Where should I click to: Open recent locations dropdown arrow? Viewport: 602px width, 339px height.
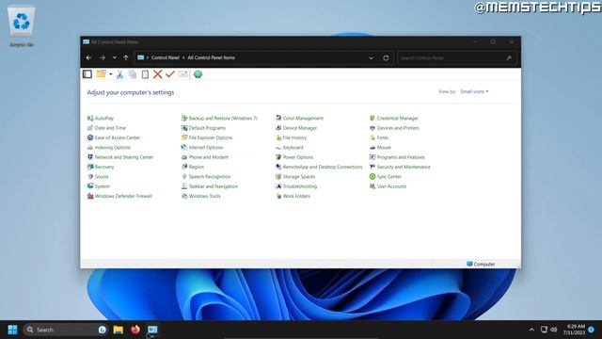tap(115, 57)
